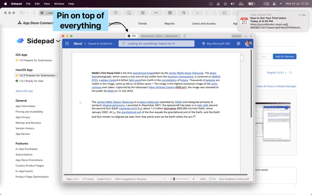This screenshot has width=312, height=195.
Task: Open the Word app launcher grid
Action: pos(67,44)
